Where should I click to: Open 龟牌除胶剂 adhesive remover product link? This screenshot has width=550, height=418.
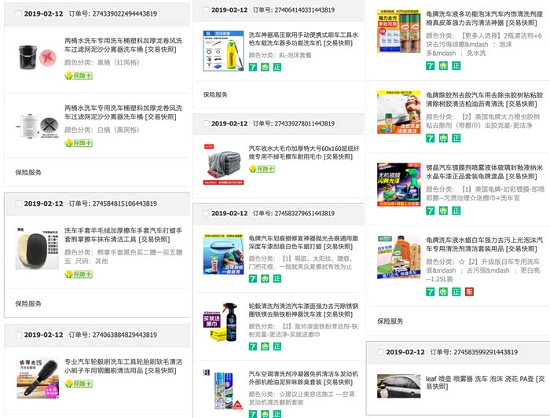485,99
